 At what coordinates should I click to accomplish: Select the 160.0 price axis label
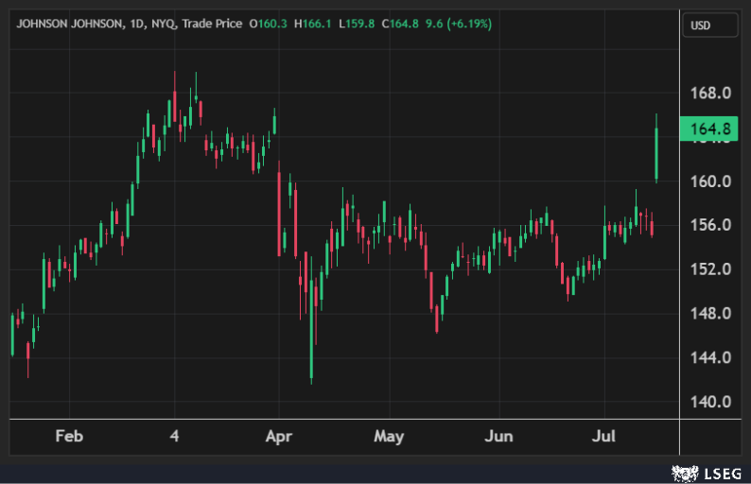(710, 181)
